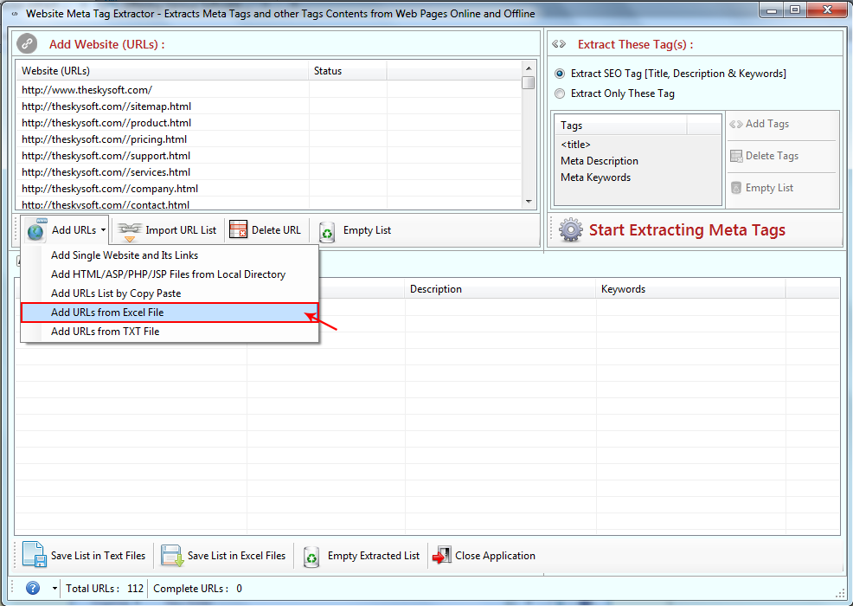Click the Start Extracting Meta Tags text
Viewport: 853px width, 606px height.
687,229
